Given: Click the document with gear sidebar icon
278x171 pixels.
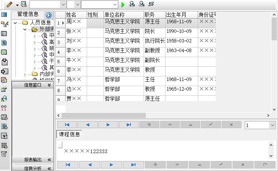Looking at the screenshot, I should click(4, 126).
